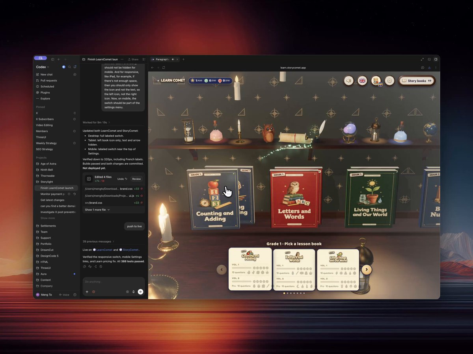The height and width of the screenshot is (354, 473).
Task: Go to next lesson book page
Action: click(367, 269)
